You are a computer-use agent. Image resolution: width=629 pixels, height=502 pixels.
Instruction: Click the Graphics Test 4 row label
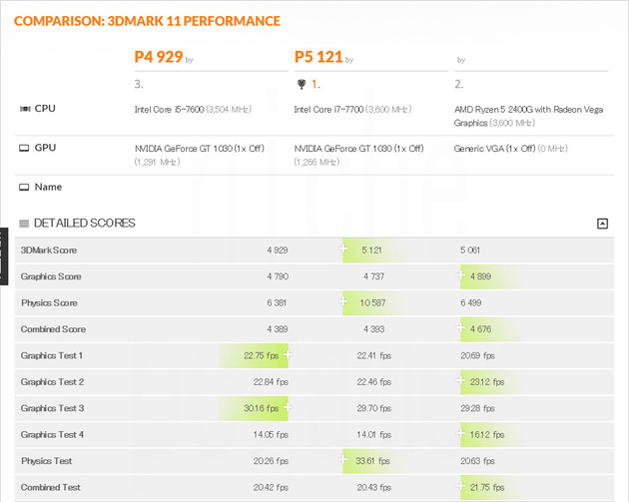(x=52, y=435)
